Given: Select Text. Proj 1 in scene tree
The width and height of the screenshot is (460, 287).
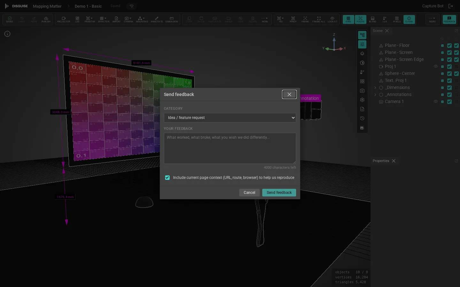Looking at the screenshot, I should coord(396,81).
